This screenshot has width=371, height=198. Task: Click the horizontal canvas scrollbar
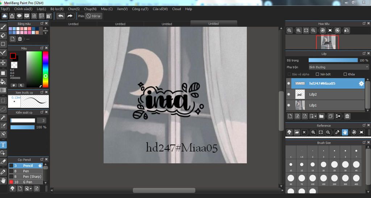click(x=164, y=190)
